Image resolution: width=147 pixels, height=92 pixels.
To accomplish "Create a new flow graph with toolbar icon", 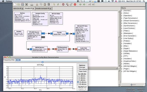I will coord(15,4).
